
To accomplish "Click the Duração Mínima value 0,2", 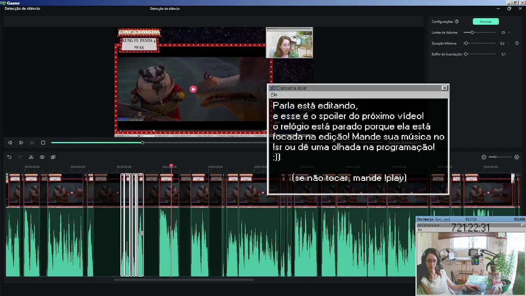I will tap(502, 43).
